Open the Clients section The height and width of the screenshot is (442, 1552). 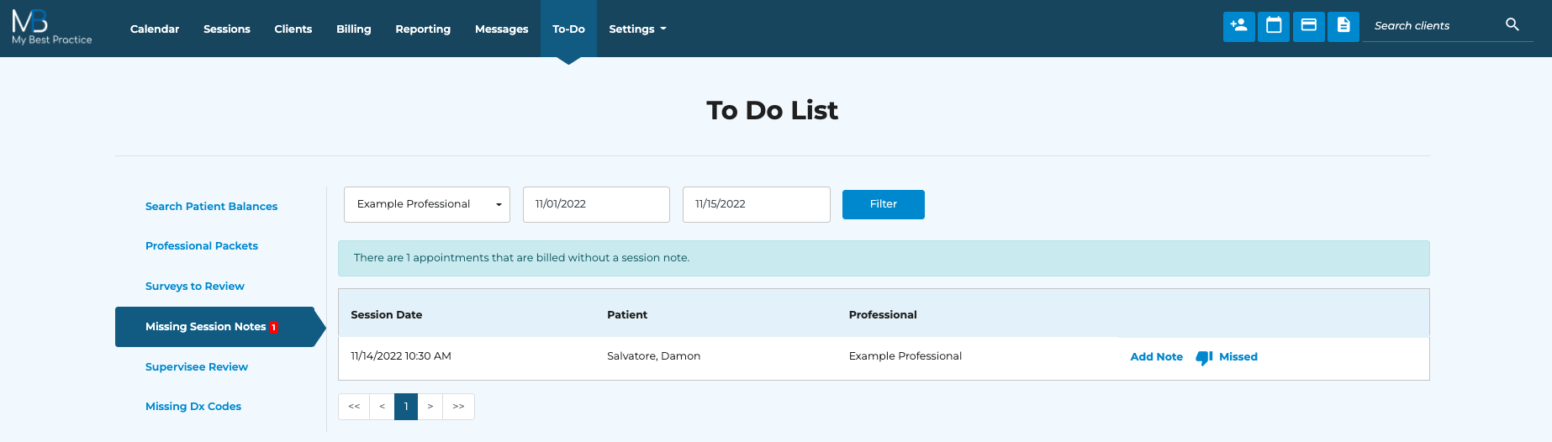293,29
